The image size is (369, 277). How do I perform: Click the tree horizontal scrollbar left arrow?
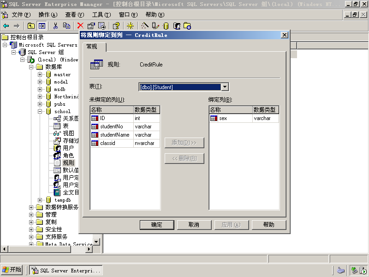(x=5, y=249)
